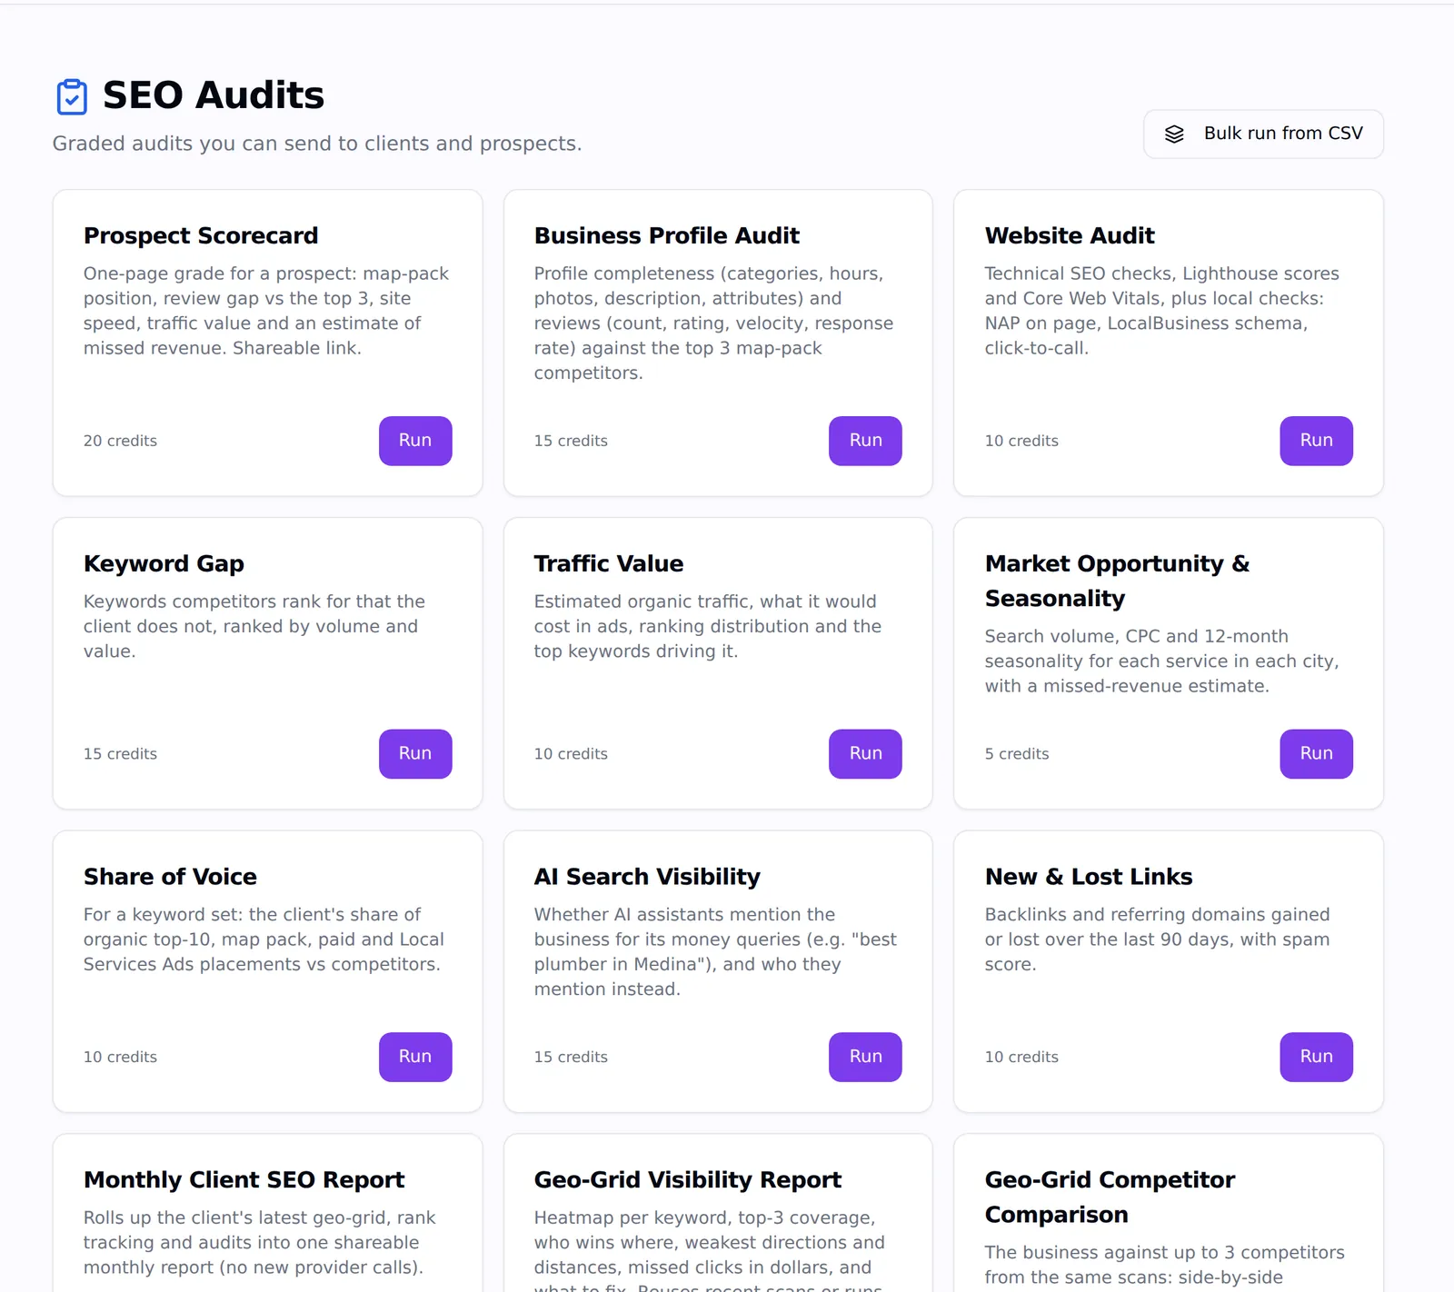Click '10 credits' on Share of Voice
Screen dimensions: 1454x1292
(120, 1057)
